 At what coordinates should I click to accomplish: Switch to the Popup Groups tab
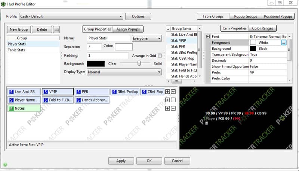246,16
